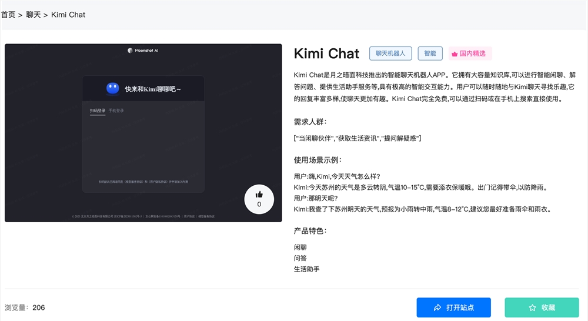
Task: Click the thumbs-up like icon
Action: 259,194
